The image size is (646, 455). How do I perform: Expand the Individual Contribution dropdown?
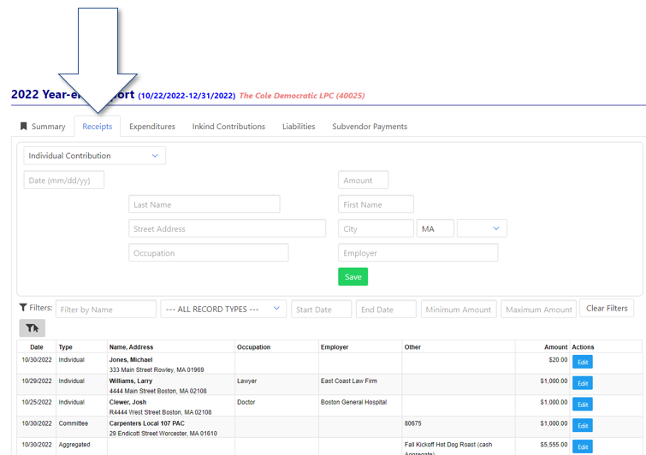94,156
